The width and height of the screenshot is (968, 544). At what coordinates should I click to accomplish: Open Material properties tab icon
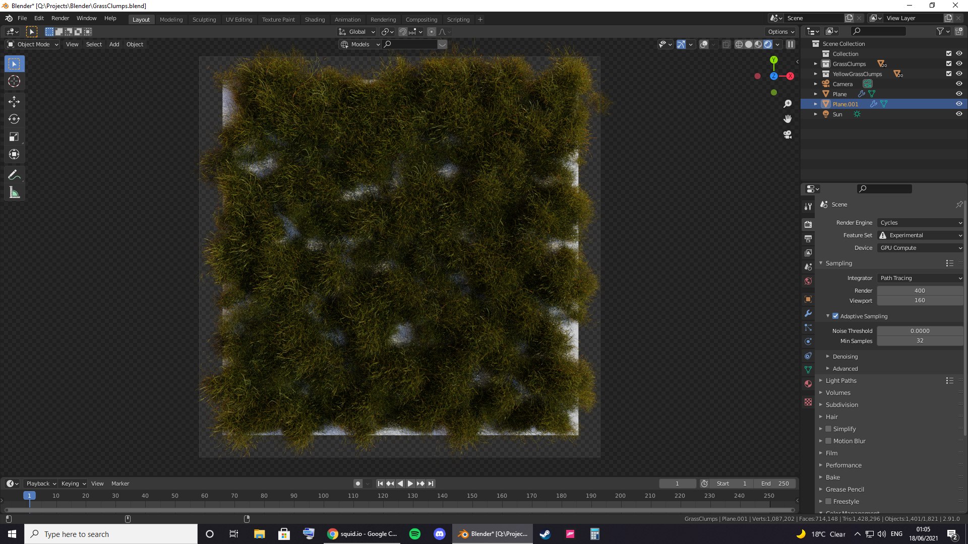[808, 384]
